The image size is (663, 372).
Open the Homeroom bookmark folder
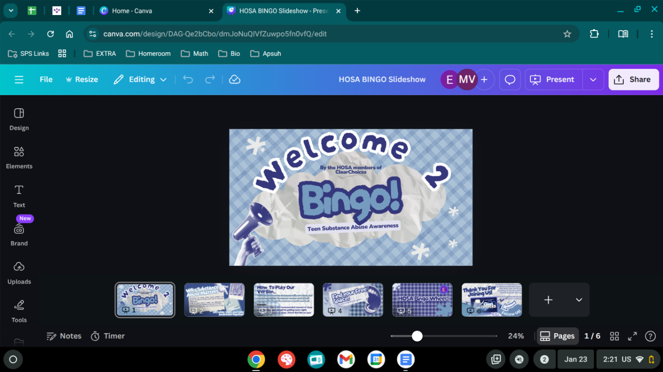click(148, 54)
